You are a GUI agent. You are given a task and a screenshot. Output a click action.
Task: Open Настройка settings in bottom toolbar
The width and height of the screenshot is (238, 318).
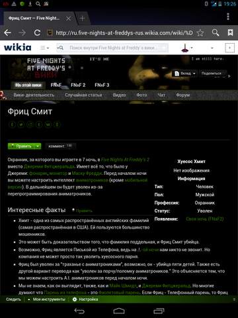click(x=85, y=299)
